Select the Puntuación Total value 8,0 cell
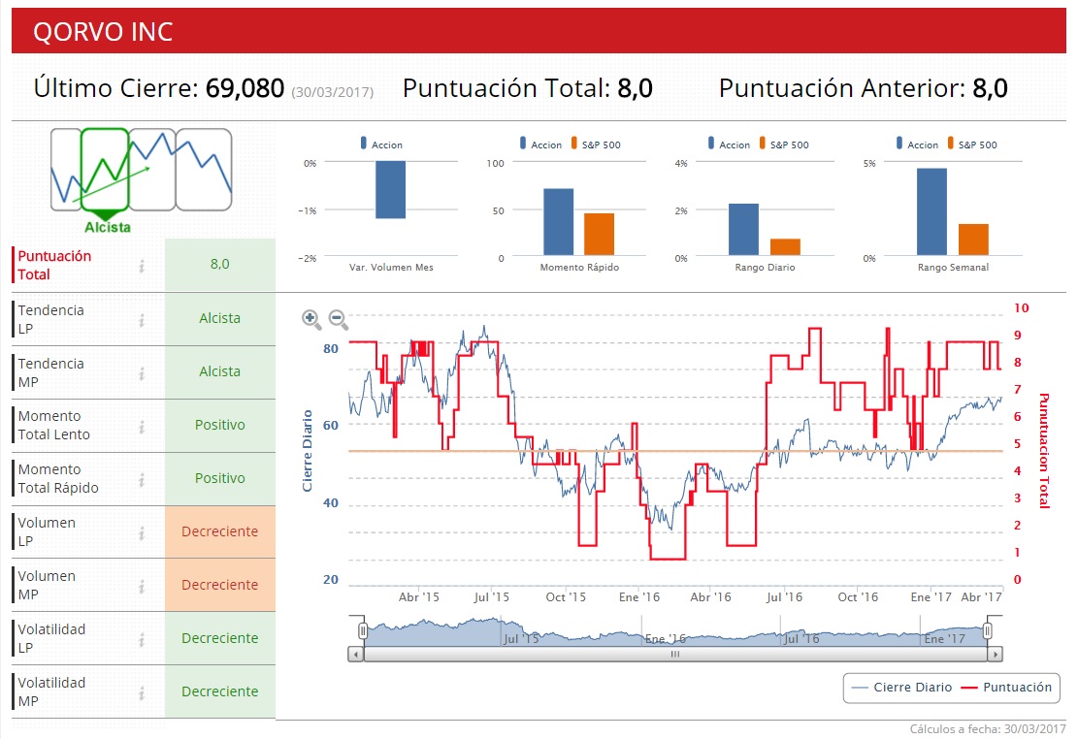The width and height of the screenshot is (1078, 739). 220,265
